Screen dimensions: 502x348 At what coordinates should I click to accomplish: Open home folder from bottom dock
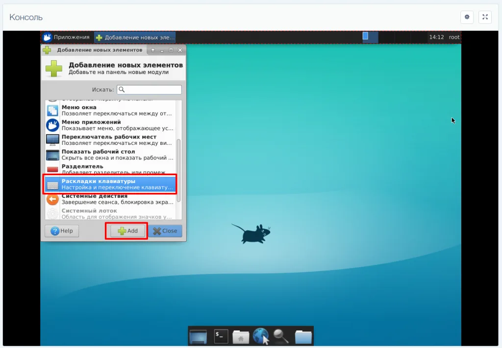[x=241, y=337]
